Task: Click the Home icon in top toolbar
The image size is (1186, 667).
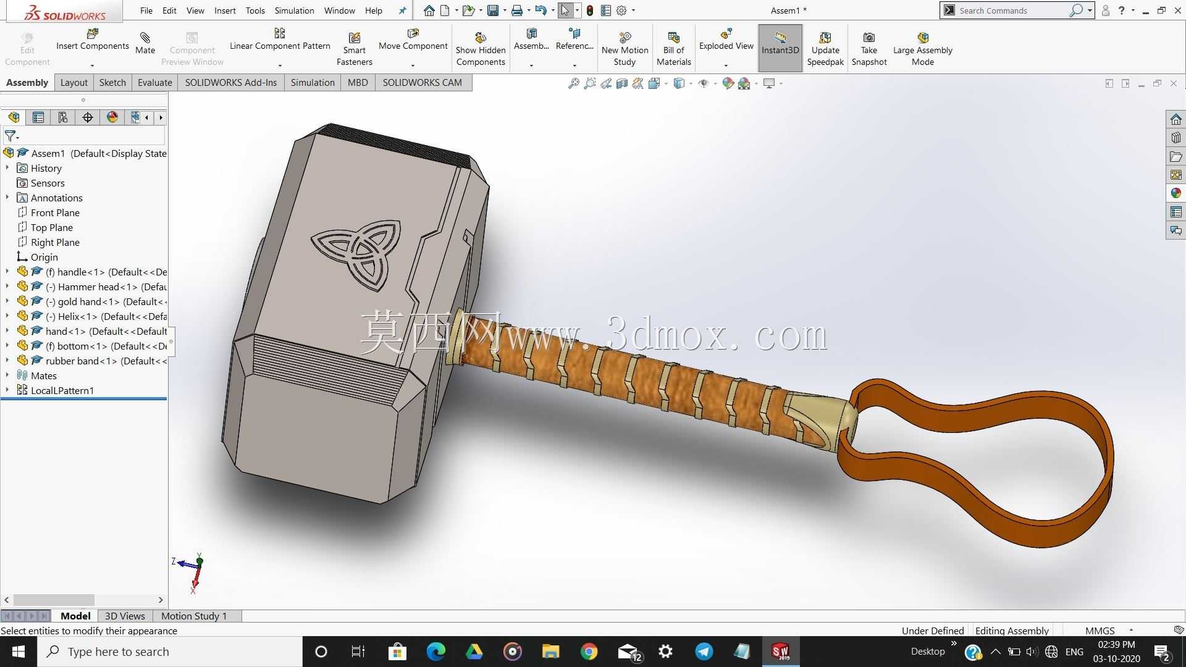Action: tap(429, 10)
